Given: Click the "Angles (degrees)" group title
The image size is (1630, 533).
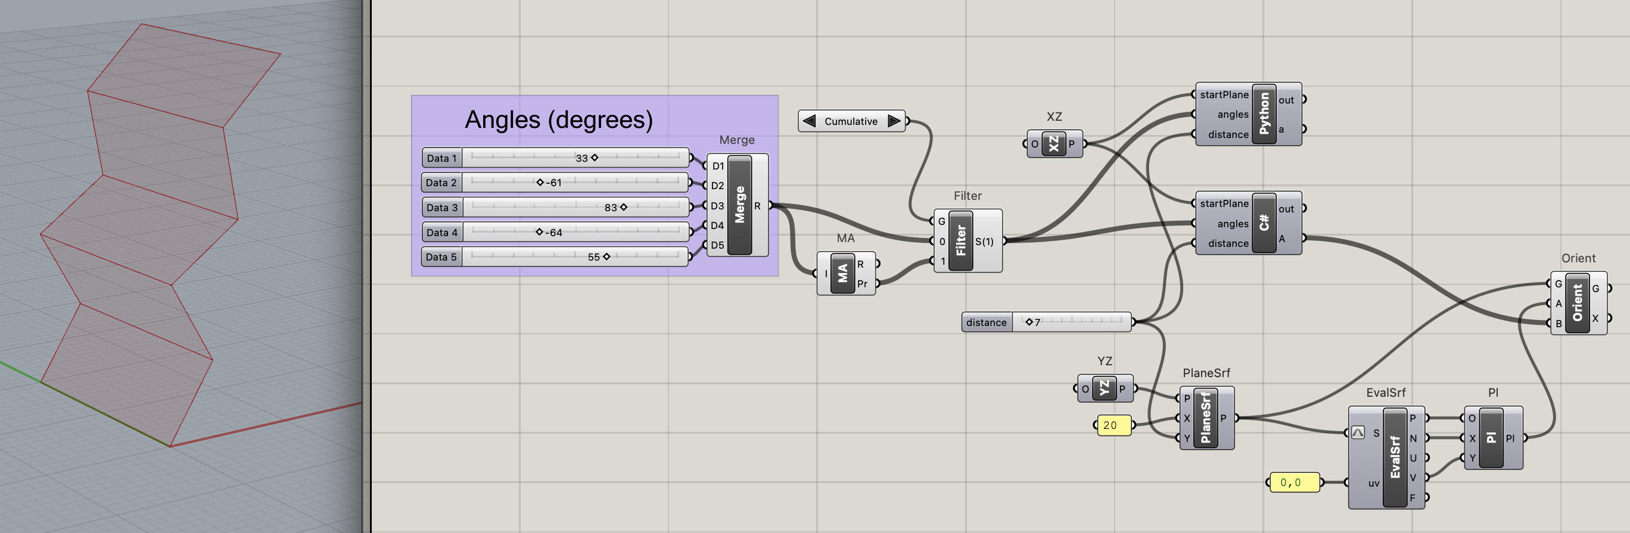Looking at the screenshot, I should pyautogui.click(x=559, y=120).
